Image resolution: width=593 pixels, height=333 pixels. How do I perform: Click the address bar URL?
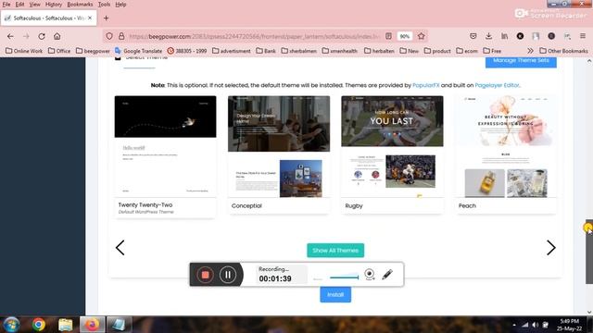click(254, 36)
